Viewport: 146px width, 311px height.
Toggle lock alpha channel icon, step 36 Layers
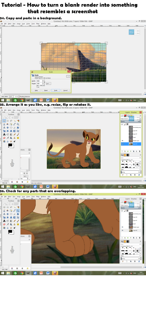(127, 211)
